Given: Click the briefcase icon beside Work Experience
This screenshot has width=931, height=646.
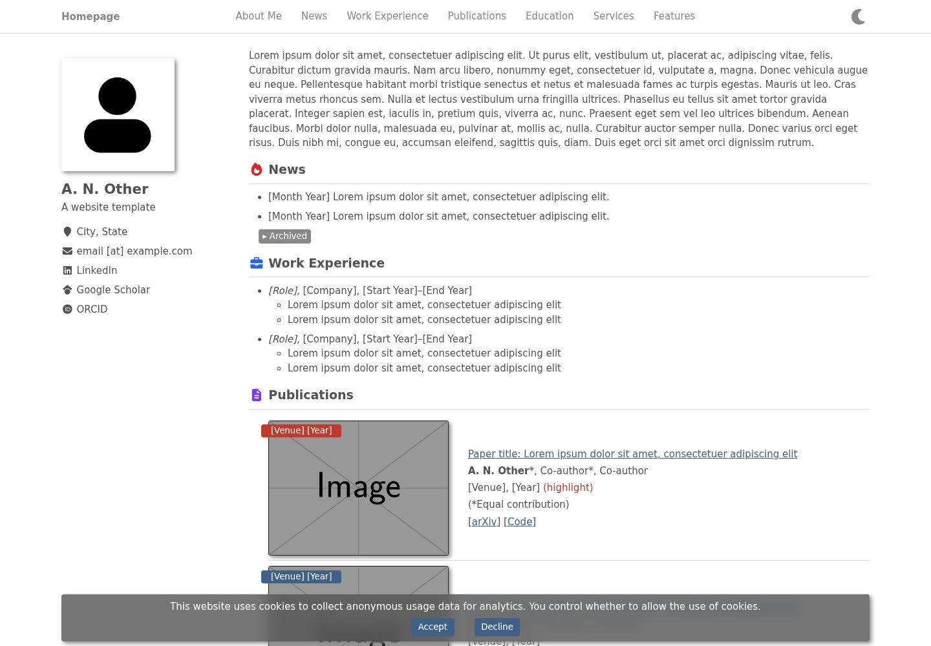Looking at the screenshot, I should click(257, 263).
